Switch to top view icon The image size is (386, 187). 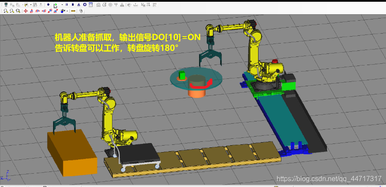pos(31,11)
